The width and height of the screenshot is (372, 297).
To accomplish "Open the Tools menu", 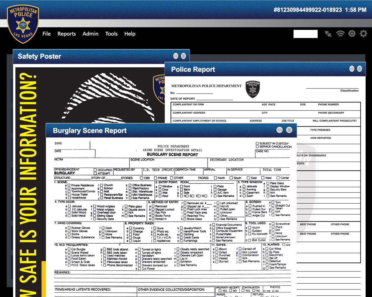I will click(111, 34).
